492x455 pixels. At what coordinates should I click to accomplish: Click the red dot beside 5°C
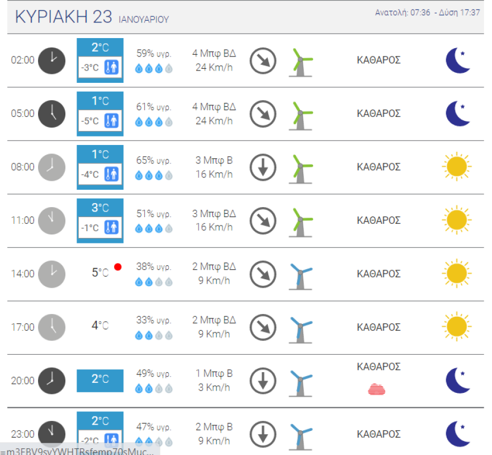click(x=117, y=267)
